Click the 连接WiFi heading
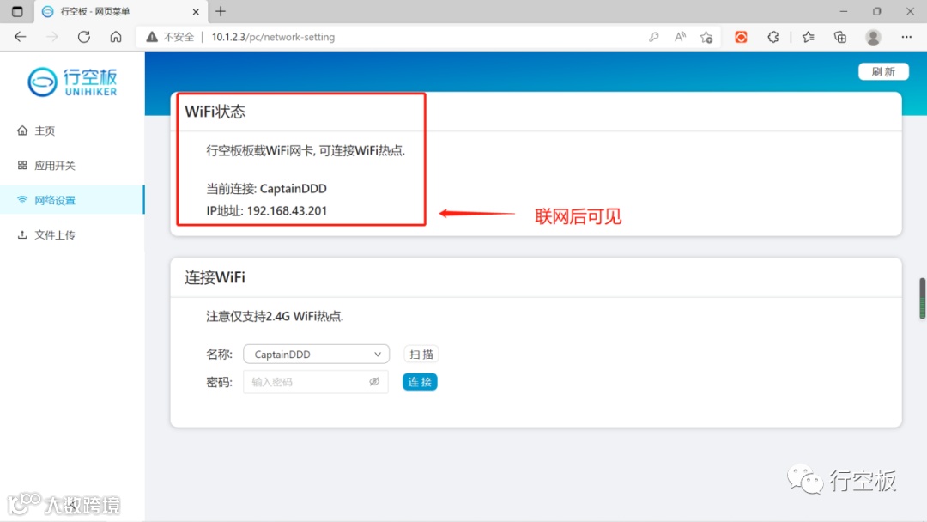Image resolution: width=927 pixels, height=522 pixels. point(215,277)
